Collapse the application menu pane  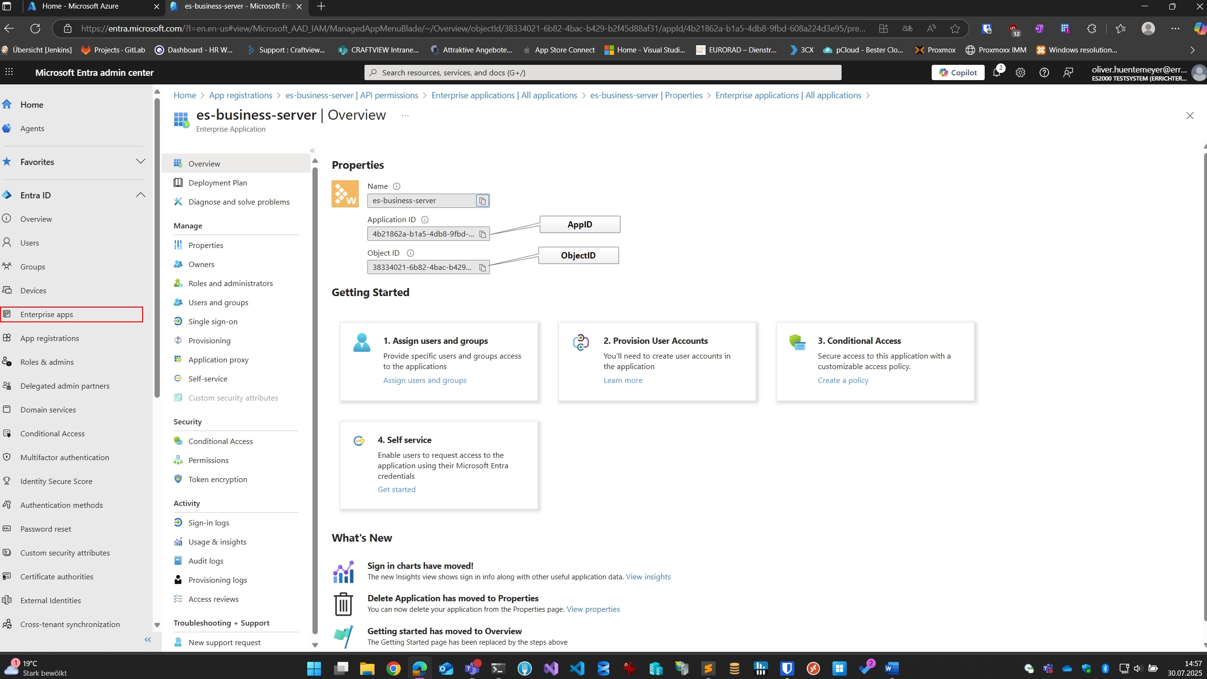coord(312,151)
